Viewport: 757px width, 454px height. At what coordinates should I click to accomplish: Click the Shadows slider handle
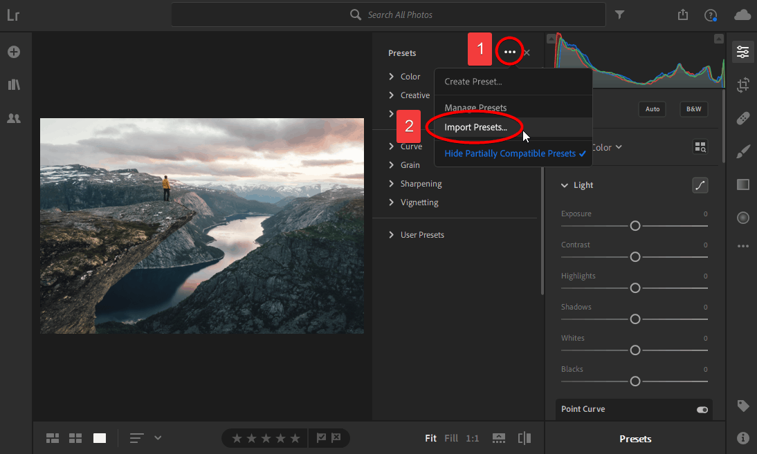pos(635,319)
